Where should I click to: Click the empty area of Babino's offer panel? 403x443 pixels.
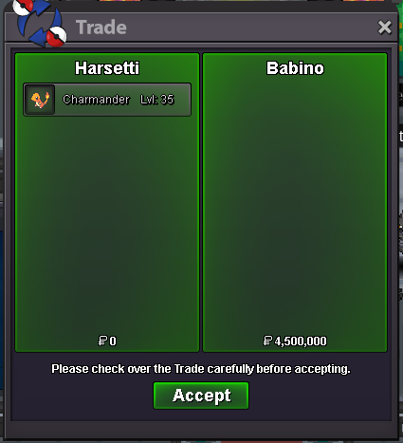[x=295, y=206]
